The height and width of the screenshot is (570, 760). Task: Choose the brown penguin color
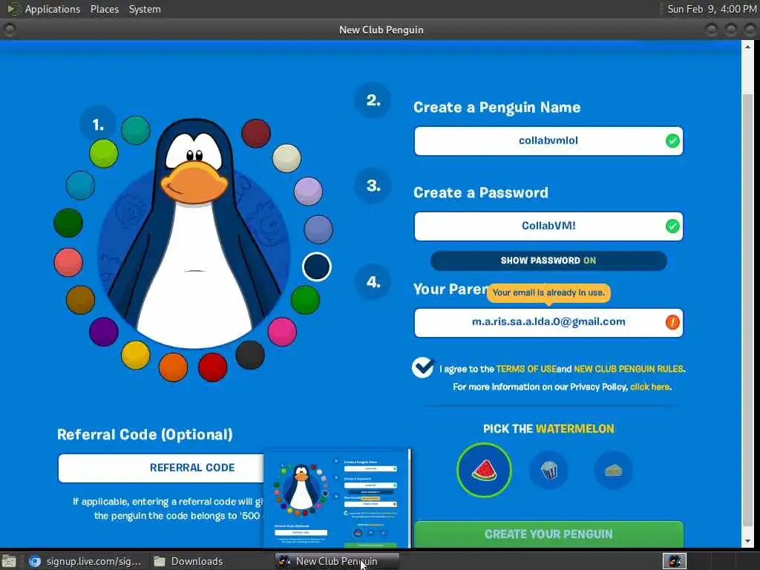point(80,300)
